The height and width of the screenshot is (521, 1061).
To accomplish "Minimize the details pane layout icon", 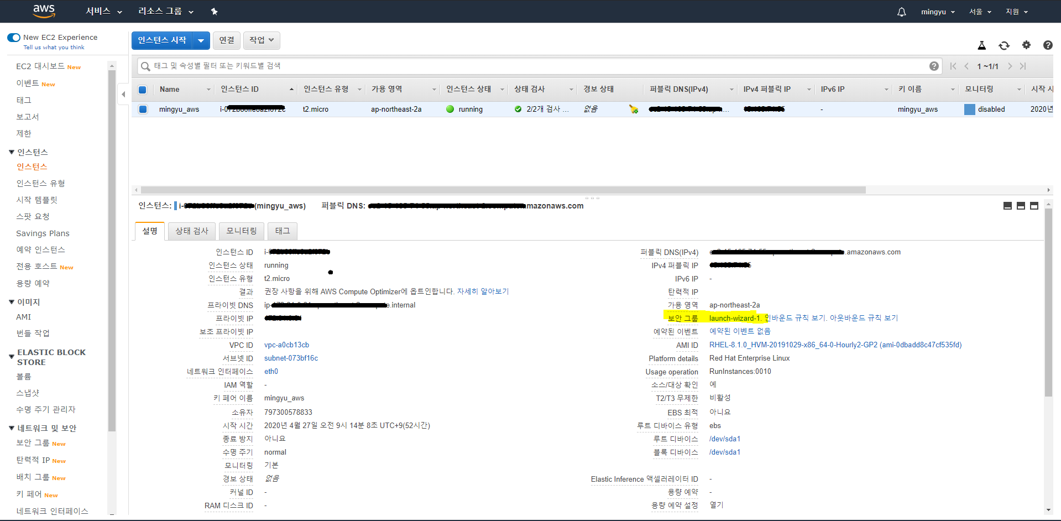I will tap(1007, 206).
